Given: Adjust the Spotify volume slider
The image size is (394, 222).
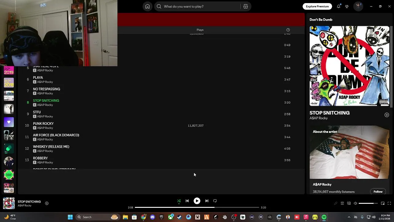Looking at the screenshot, I should coord(368,203).
